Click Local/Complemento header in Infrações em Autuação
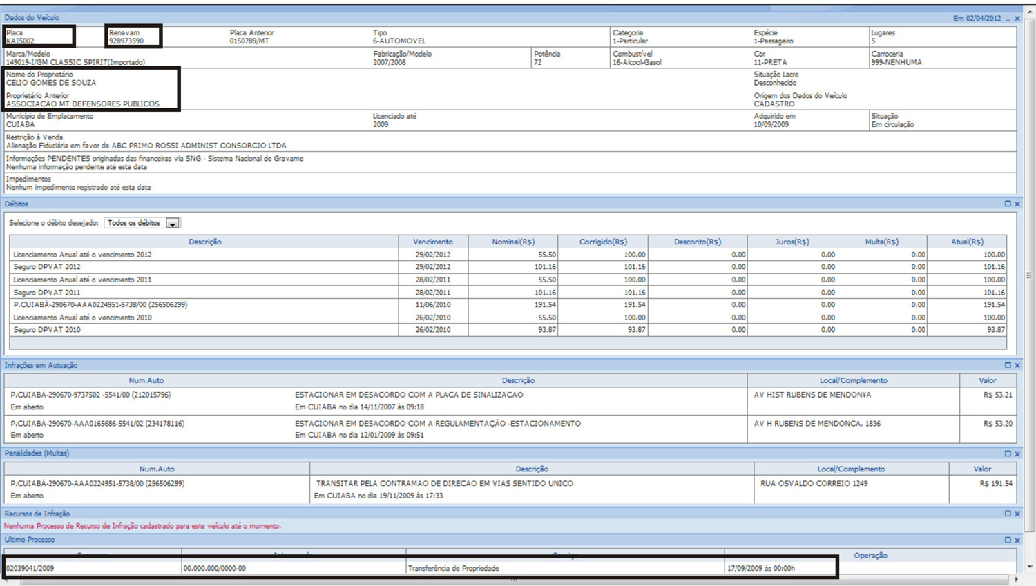This screenshot has width=1036, height=586. point(853,380)
